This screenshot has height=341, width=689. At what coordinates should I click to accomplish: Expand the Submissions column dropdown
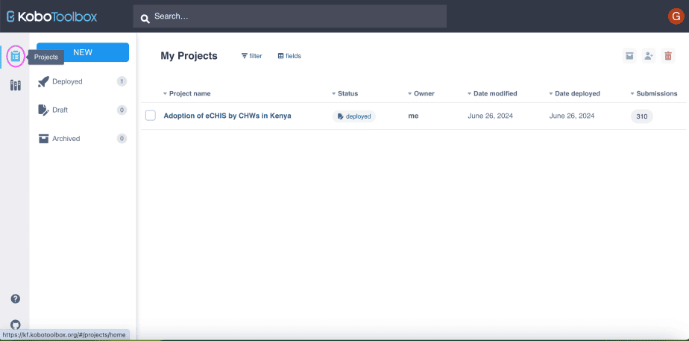(654, 93)
